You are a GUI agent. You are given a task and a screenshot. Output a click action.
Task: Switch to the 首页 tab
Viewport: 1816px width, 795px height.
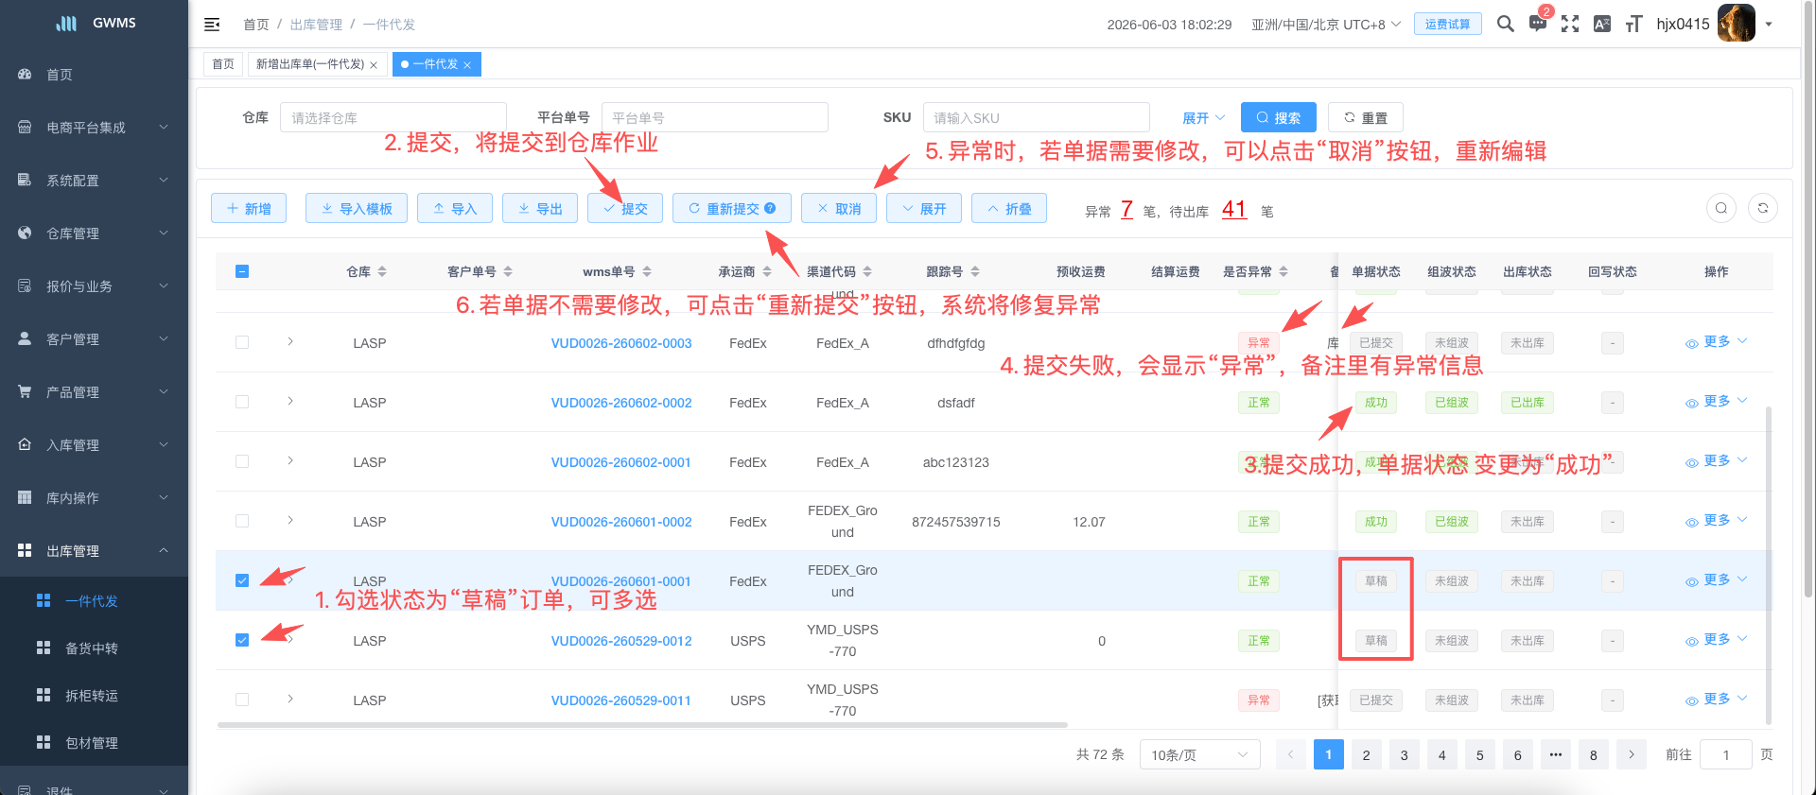tap(223, 64)
